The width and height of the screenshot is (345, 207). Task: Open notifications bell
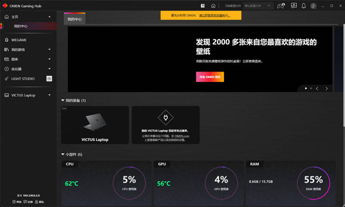point(304,6)
